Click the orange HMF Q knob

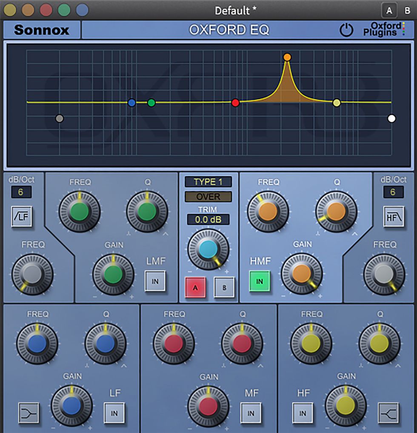pyautogui.click(x=336, y=212)
